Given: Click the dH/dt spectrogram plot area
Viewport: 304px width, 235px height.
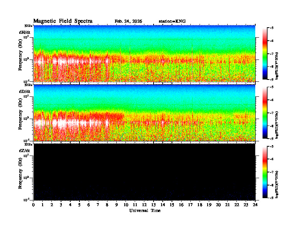Looking at the screenshot, I should pyautogui.click(x=144, y=53).
